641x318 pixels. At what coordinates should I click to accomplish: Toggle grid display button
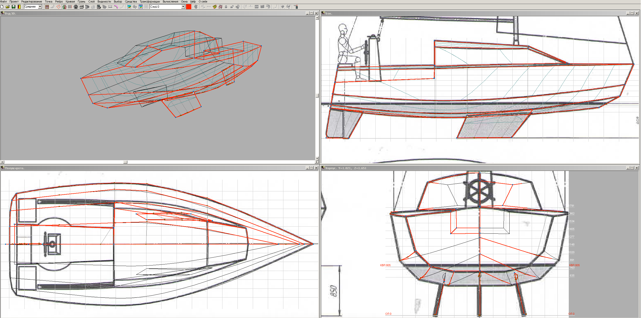(x=70, y=7)
